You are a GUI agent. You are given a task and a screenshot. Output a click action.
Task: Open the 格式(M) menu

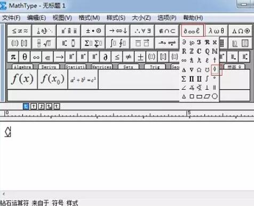tap(89, 18)
